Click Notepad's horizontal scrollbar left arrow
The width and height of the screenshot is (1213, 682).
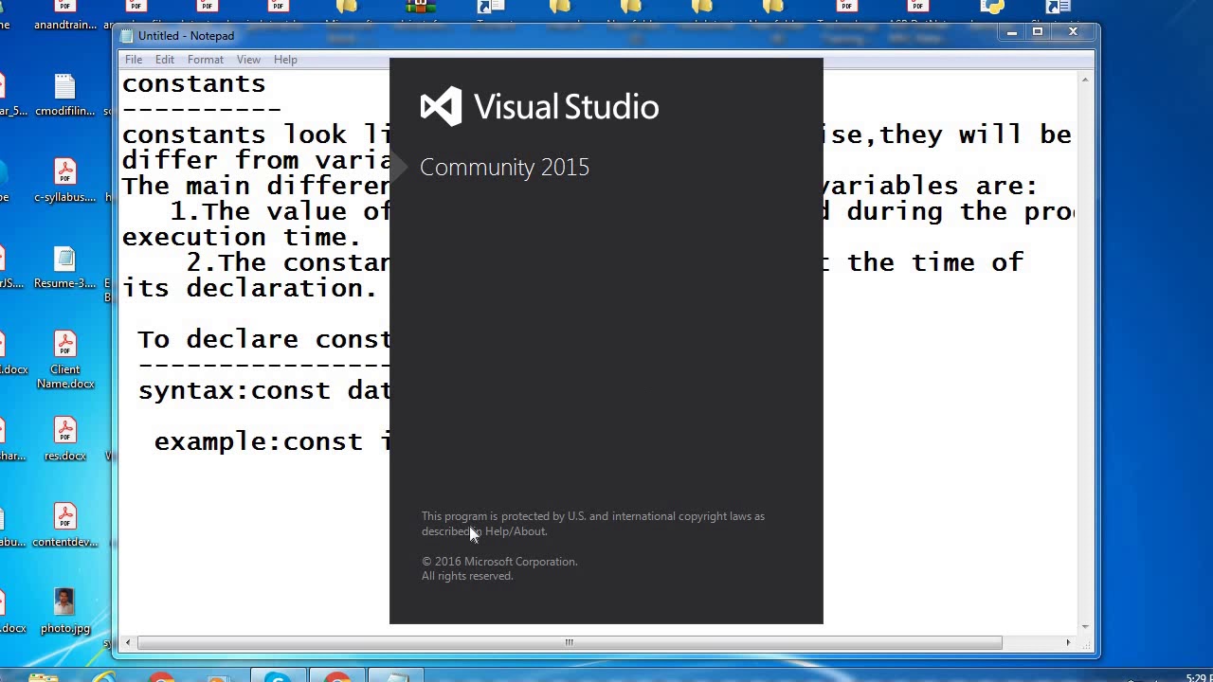pyautogui.click(x=129, y=642)
